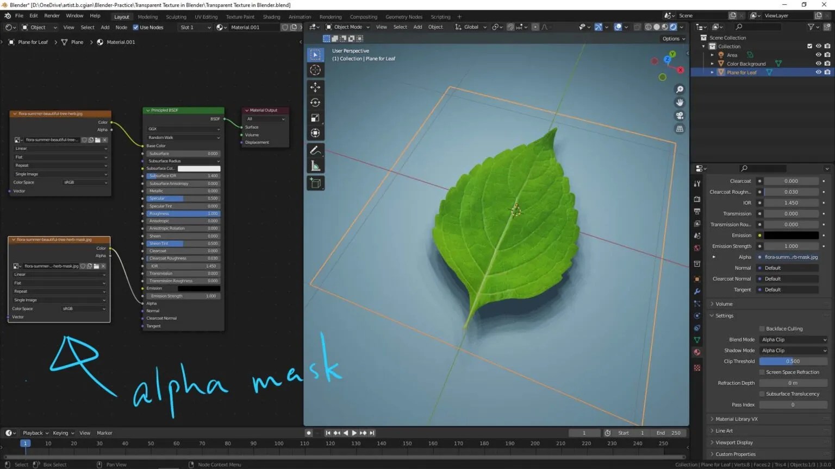Open the Blend Mode dropdown
Screen dimensions: 835x469
pyautogui.click(x=793, y=340)
